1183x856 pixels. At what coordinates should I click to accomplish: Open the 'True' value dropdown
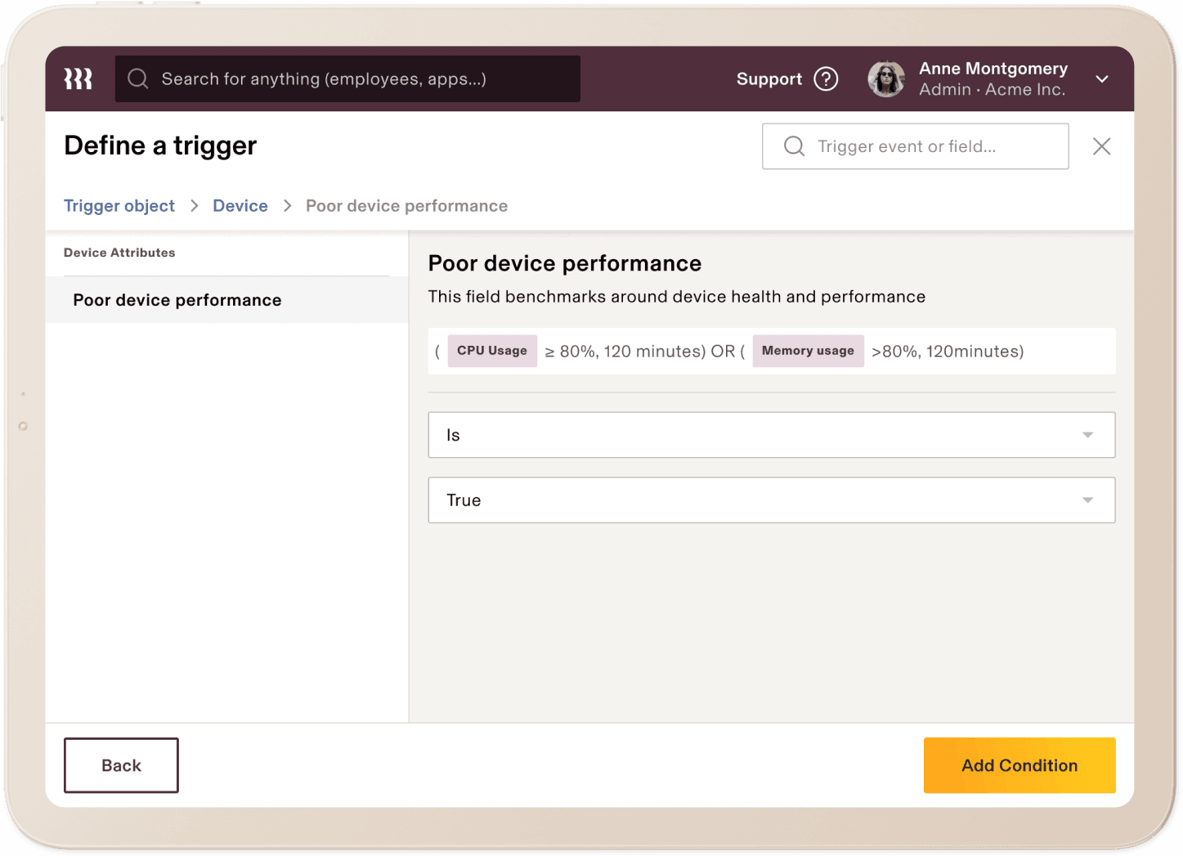771,500
